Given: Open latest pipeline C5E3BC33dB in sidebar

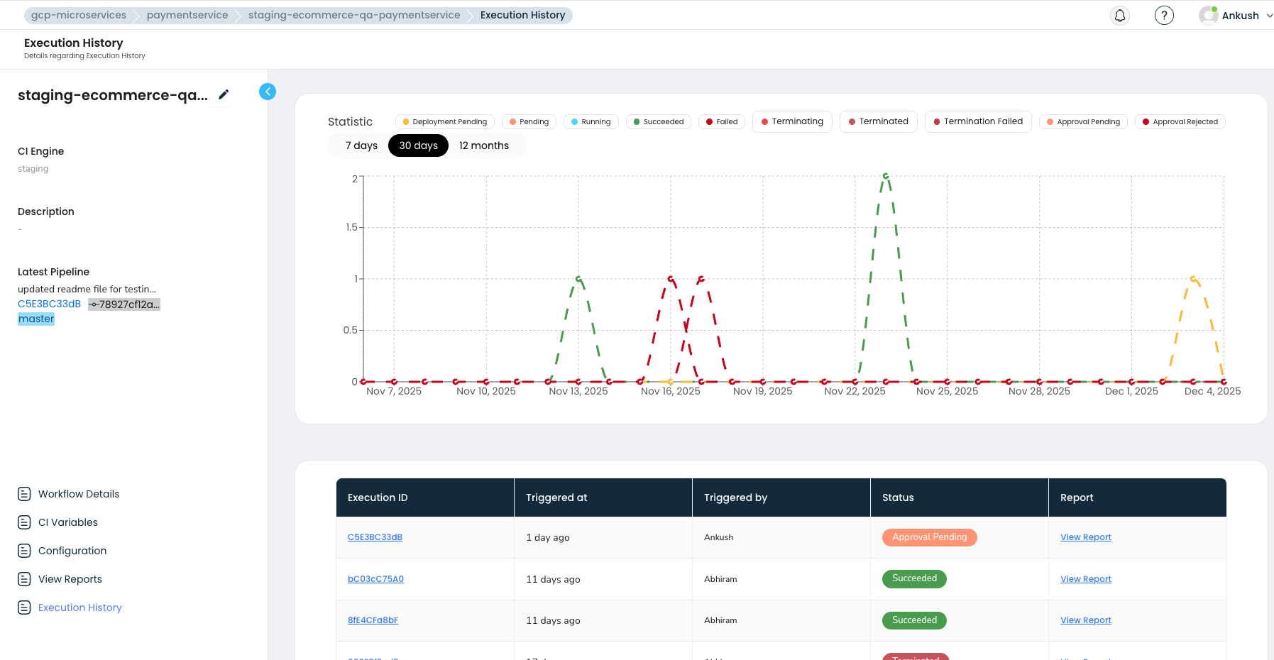Looking at the screenshot, I should click(x=50, y=304).
